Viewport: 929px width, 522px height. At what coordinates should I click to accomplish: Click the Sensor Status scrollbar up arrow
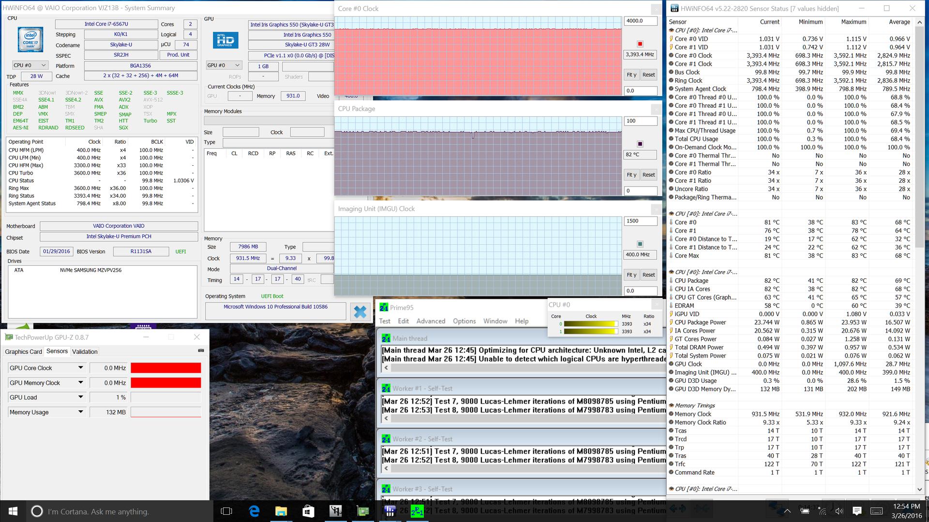(x=920, y=22)
